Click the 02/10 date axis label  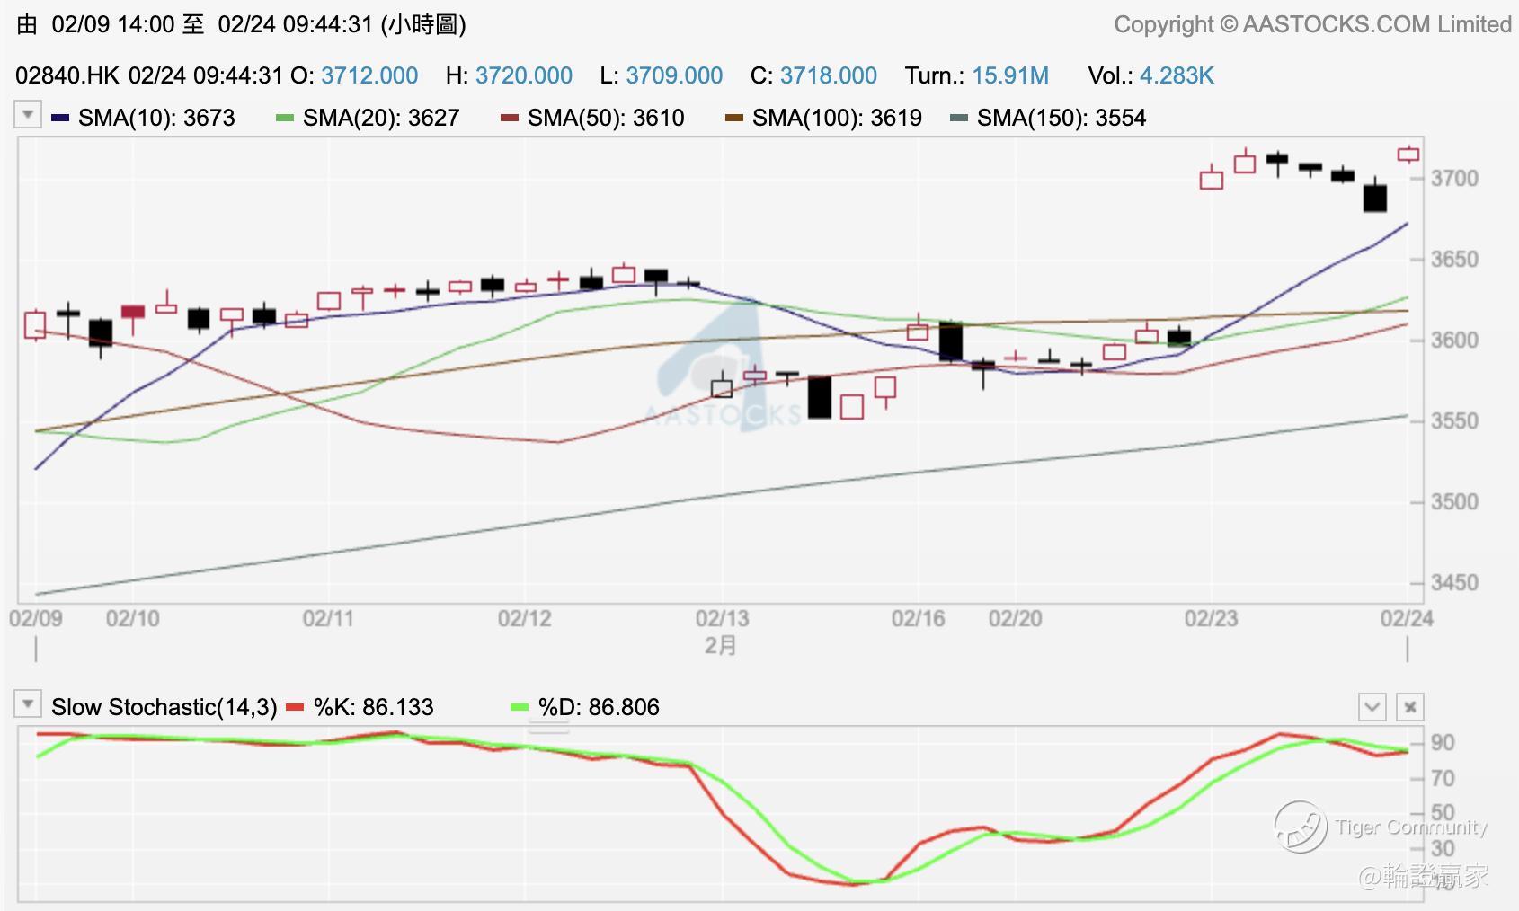click(x=133, y=618)
